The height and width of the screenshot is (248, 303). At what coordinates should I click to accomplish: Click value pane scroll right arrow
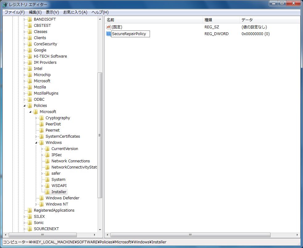pyautogui.click(x=297, y=235)
